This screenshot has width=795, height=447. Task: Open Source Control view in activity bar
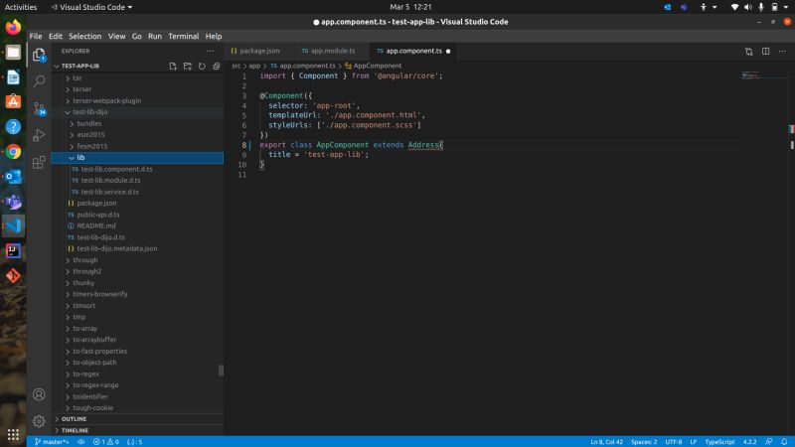(x=39, y=108)
